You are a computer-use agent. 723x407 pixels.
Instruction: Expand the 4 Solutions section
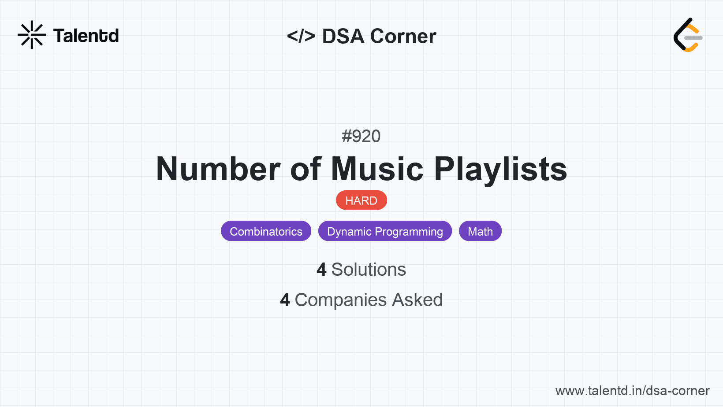(x=361, y=269)
